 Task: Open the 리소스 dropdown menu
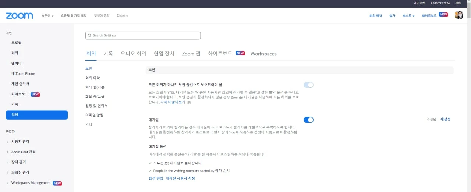pyautogui.click(x=123, y=16)
